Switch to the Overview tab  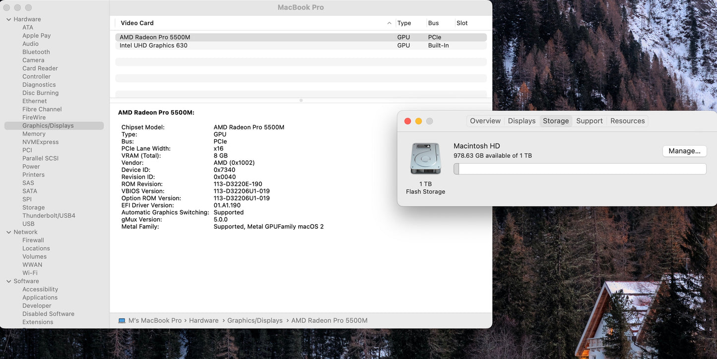click(485, 121)
